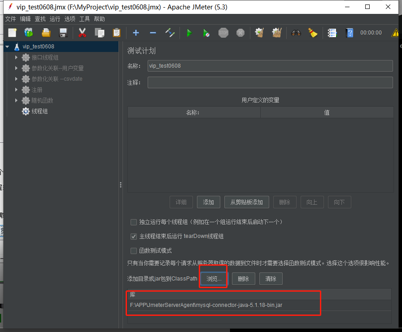
Task: Open Search with binoculars icon
Action: tap(296, 33)
